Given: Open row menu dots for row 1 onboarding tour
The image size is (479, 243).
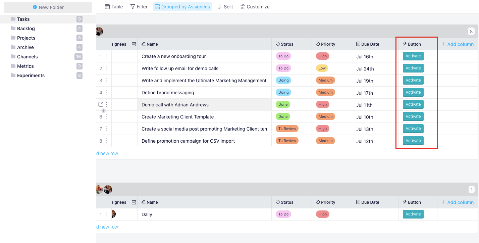Looking at the screenshot, I should coord(107,56).
